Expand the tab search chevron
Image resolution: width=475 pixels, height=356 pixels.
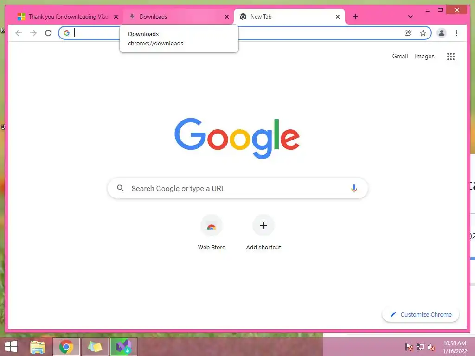click(x=411, y=17)
